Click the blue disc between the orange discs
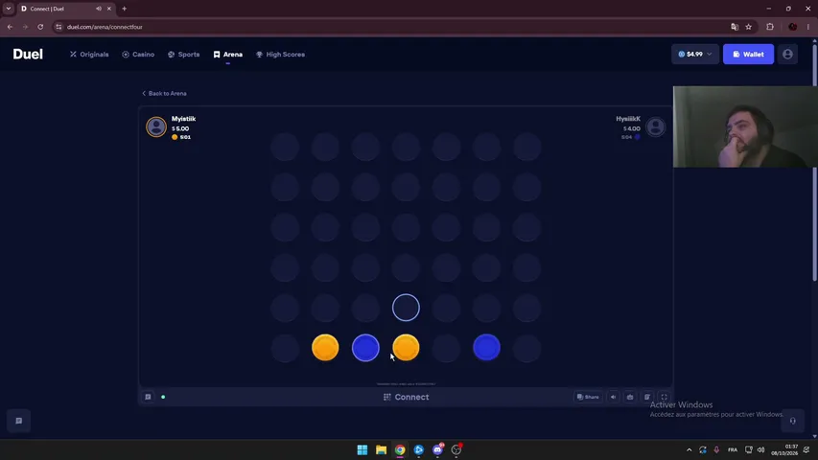Image resolution: width=818 pixels, height=460 pixels. pyautogui.click(x=365, y=348)
